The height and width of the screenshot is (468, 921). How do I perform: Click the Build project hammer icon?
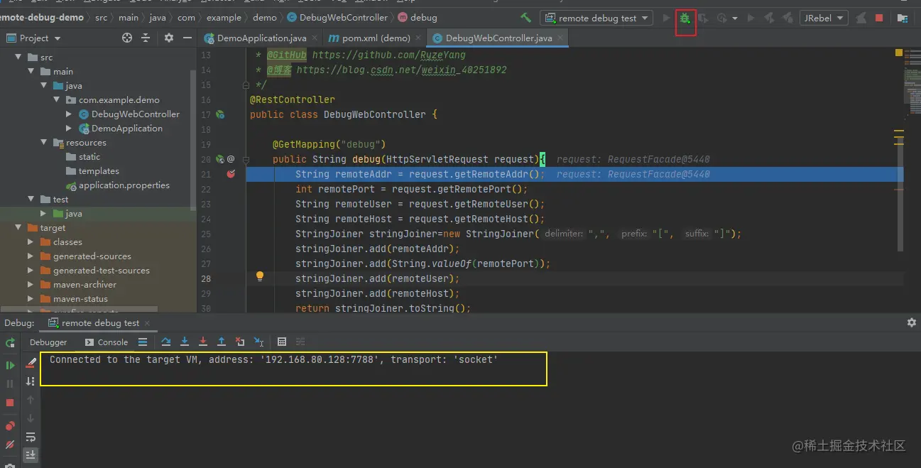(525, 18)
